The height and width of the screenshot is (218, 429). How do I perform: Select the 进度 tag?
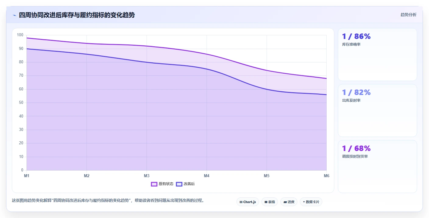[x=289, y=202]
